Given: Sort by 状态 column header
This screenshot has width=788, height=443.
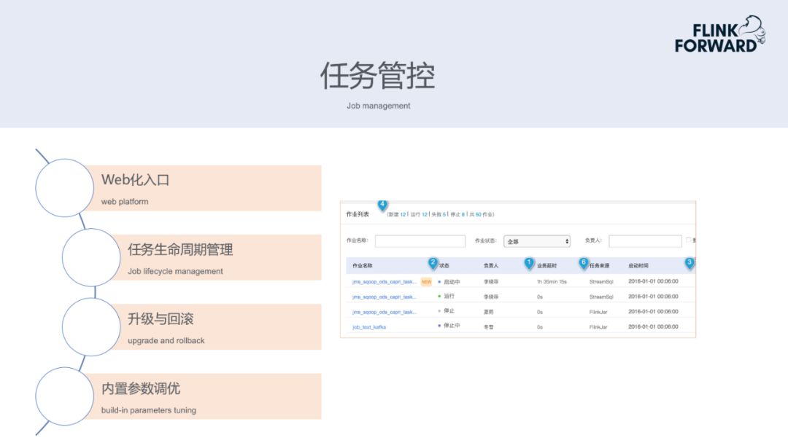Looking at the screenshot, I should click(444, 265).
